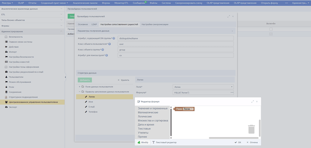The image size is (311, 148).
Task: Open Настройка безопасности item
Action: [x=21, y=57]
